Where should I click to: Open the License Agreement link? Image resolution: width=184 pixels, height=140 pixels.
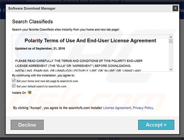tap(117, 108)
